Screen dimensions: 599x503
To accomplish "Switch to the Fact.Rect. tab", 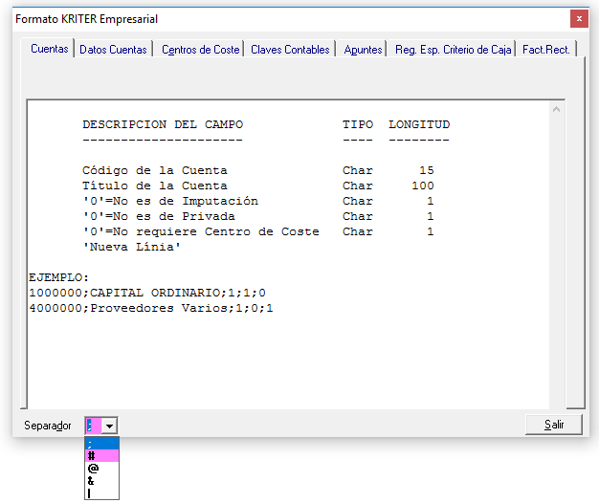I will (x=546, y=50).
